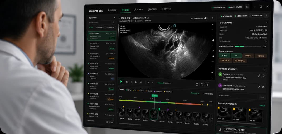
Task: Enter fullscreen video mode
Action: coord(207,85)
